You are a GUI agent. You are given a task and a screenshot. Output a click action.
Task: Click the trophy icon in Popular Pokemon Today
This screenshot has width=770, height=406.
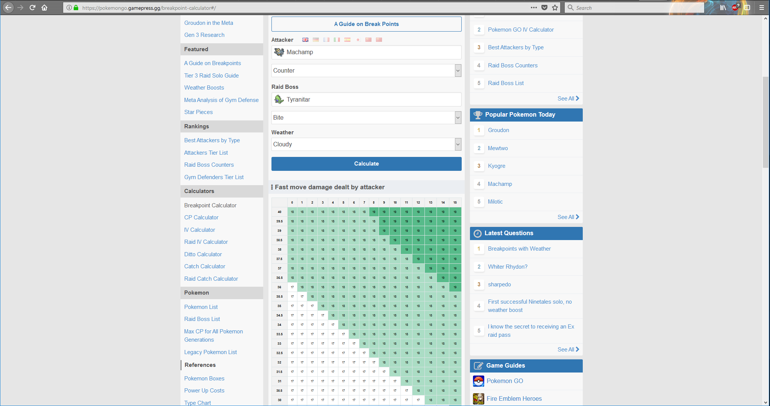pyautogui.click(x=477, y=115)
